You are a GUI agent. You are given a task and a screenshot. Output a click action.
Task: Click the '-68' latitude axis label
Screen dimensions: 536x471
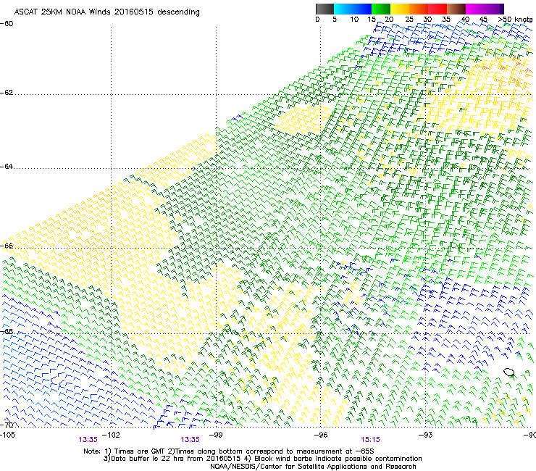tap(7, 331)
